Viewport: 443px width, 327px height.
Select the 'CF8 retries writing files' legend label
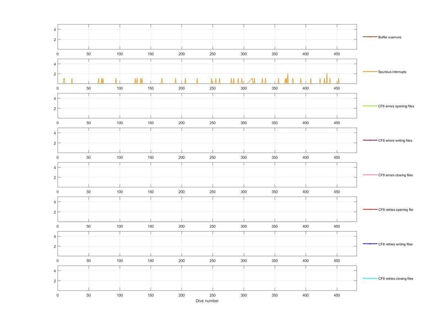(395, 244)
